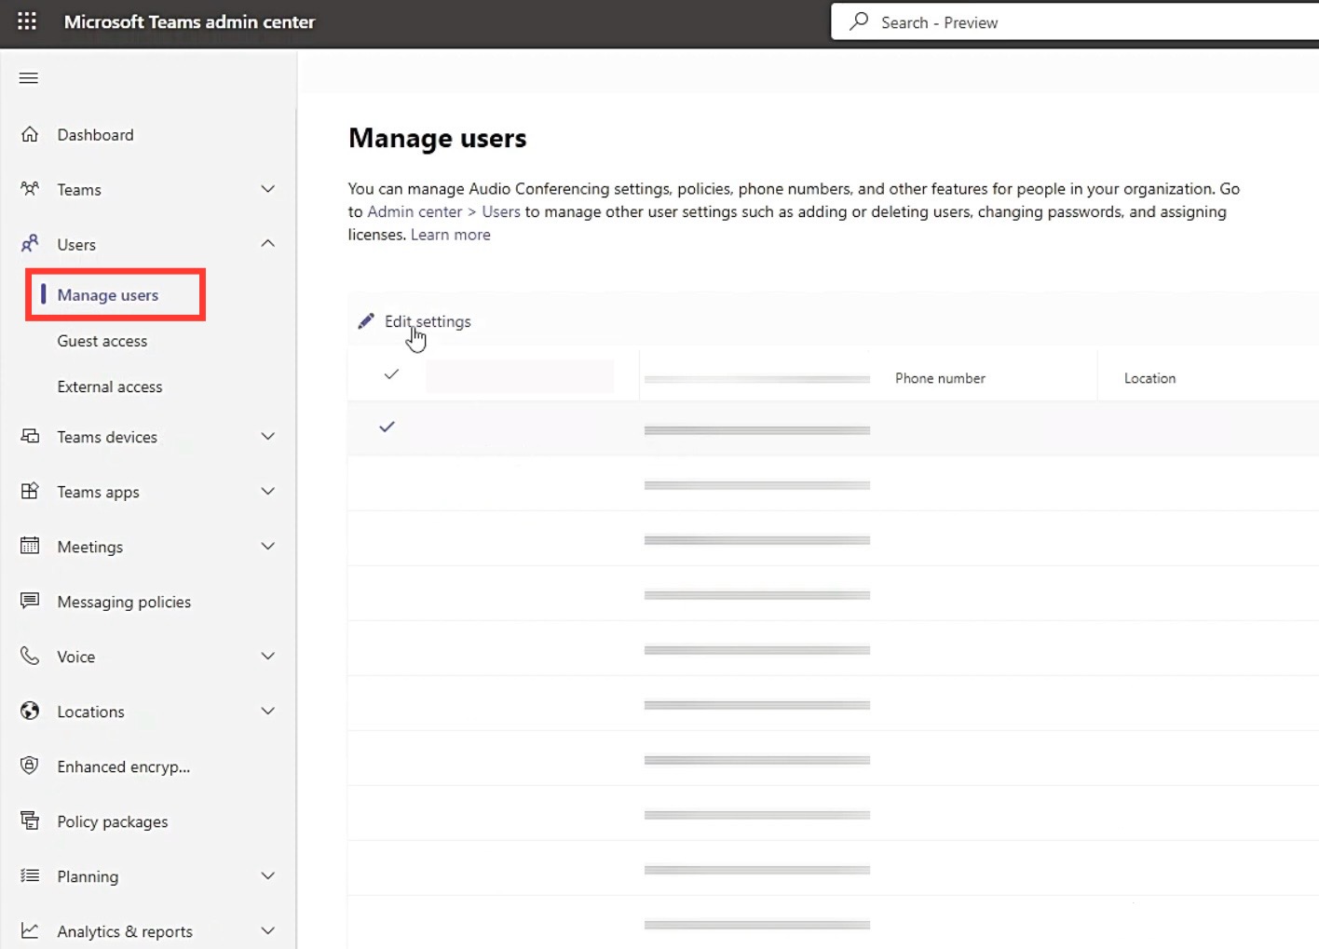This screenshot has height=949, width=1319.
Task: Click the Planning list icon
Action: pyautogui.click(x=30, y=875)
